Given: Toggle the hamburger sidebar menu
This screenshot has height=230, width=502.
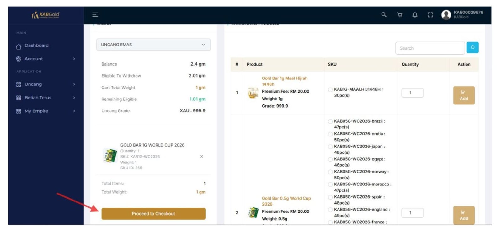Looking at the screenshot, I should pyautogui.click(x=95, y=15).
